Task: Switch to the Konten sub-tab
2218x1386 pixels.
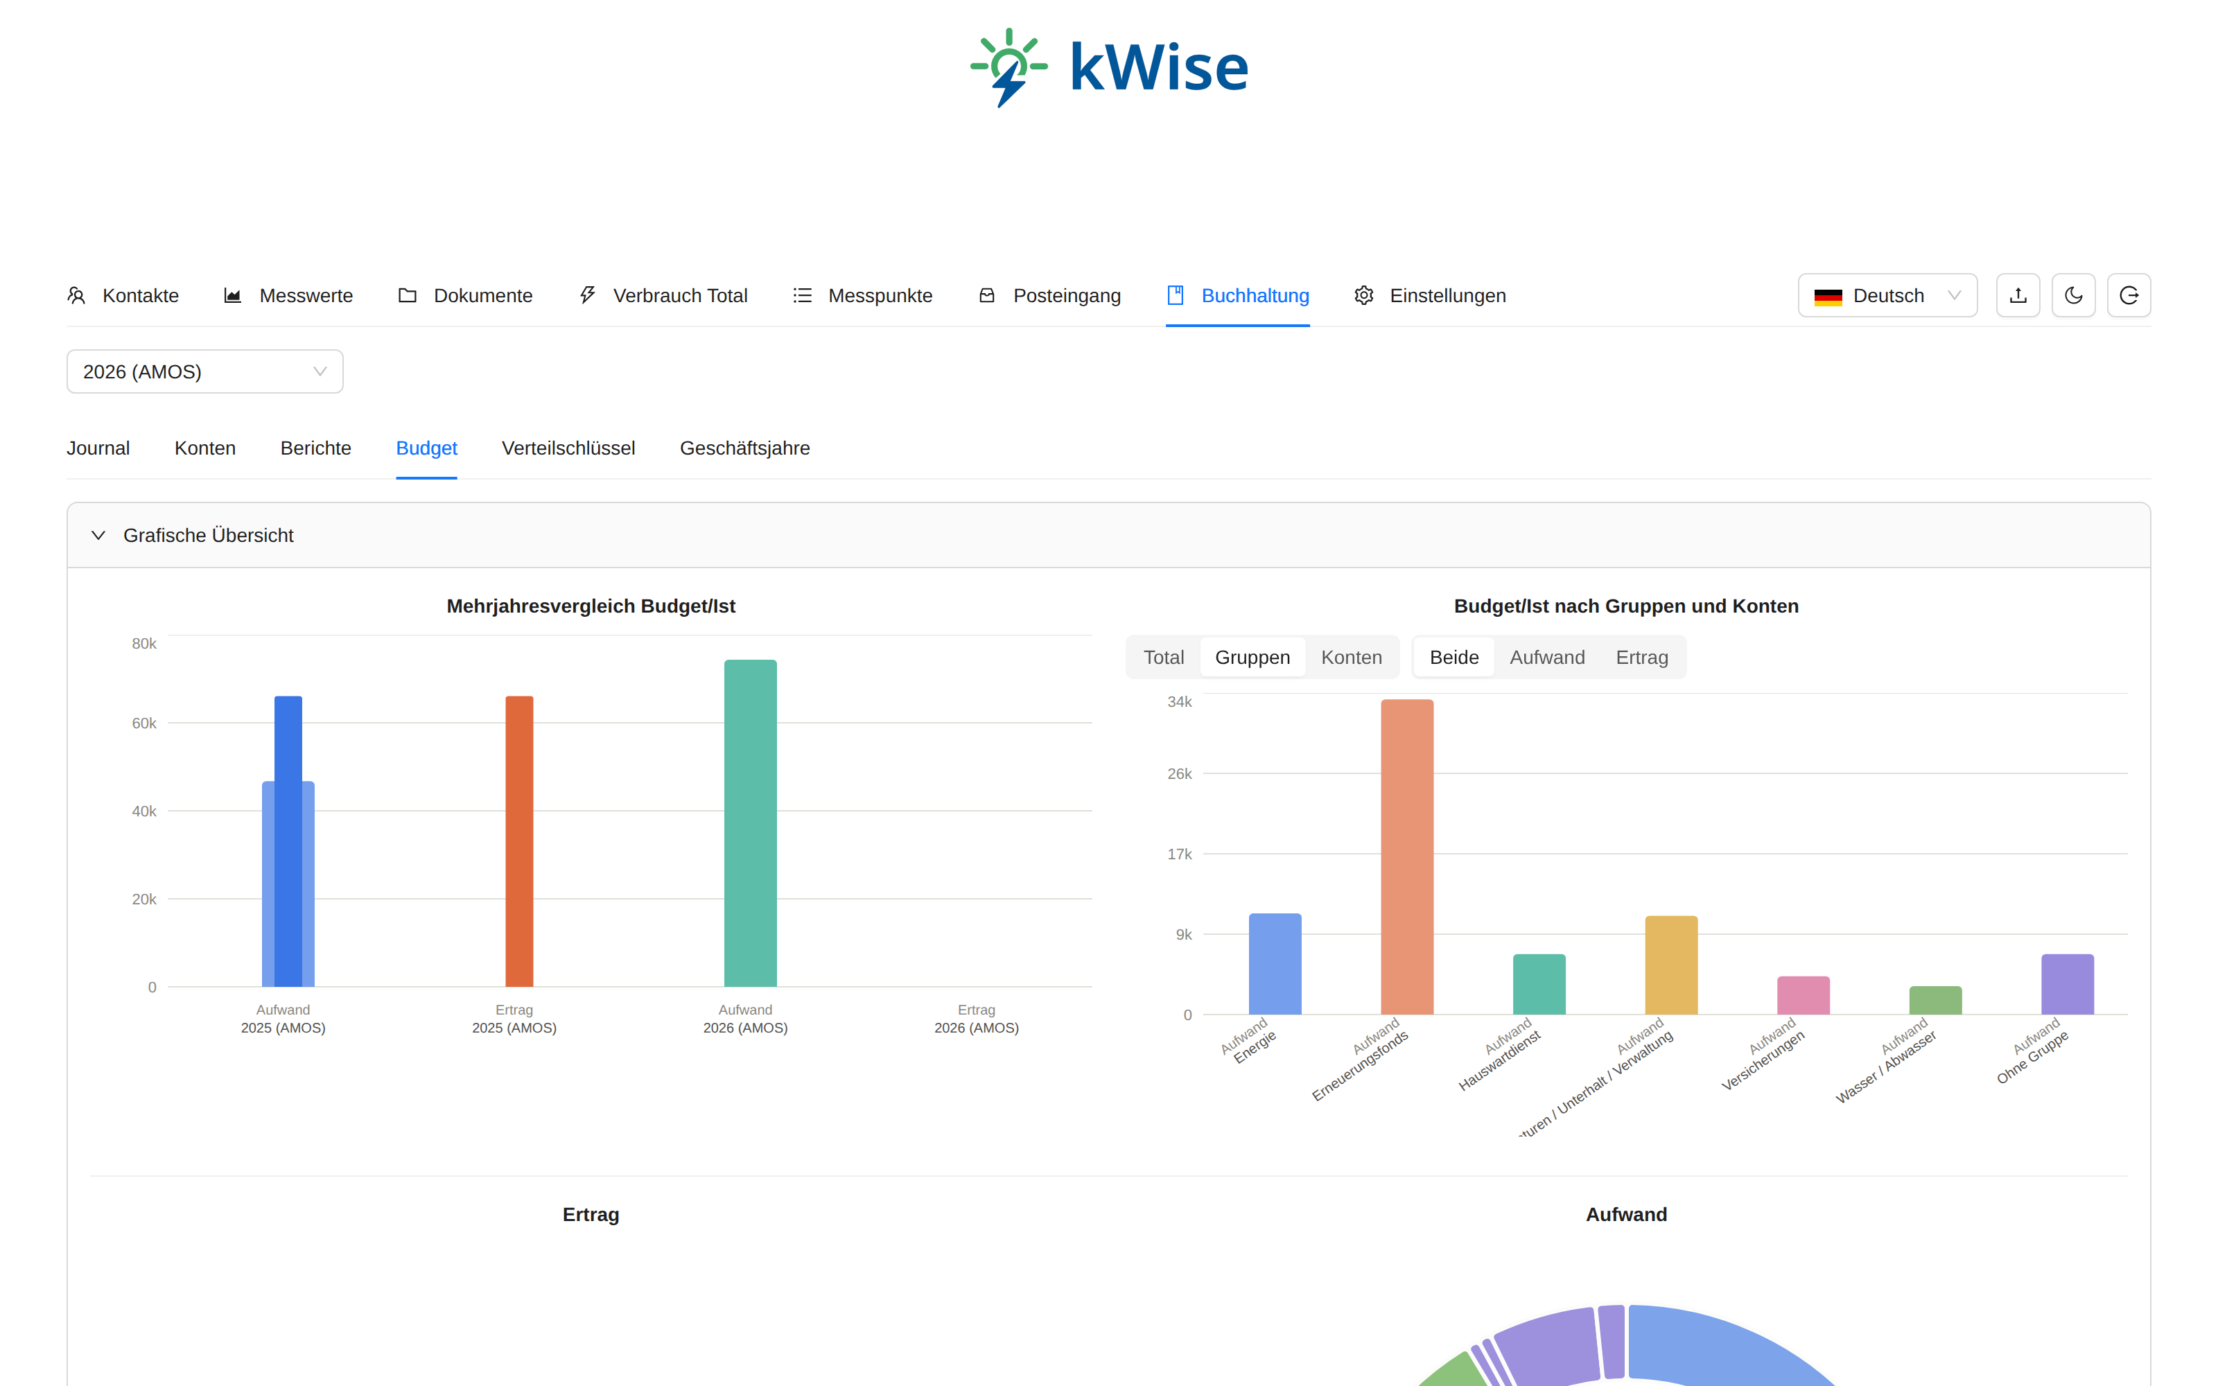Action: click(205, 448)
